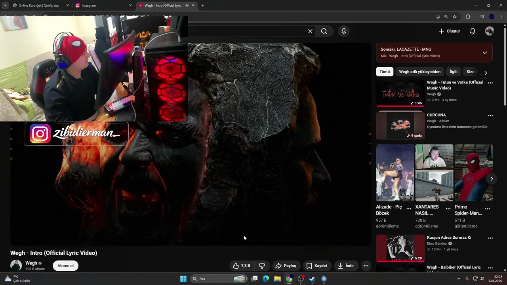This screenshot has width=507, height=285.
Task: Click the system tray microphone icon
Action: 467,279
